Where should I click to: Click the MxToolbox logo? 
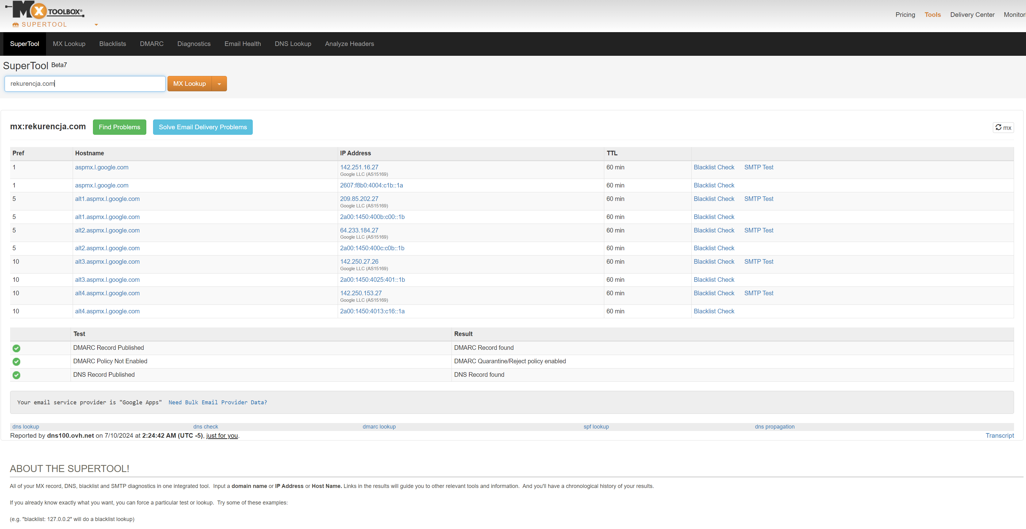coord(44,10)
